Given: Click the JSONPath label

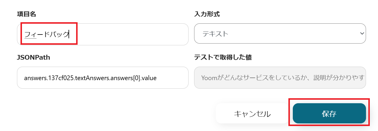Looking at the screenshot, I should coord(33,58).
